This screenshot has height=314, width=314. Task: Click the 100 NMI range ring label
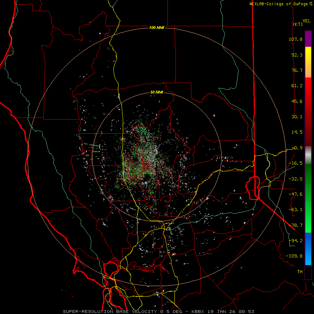(157, 28)
